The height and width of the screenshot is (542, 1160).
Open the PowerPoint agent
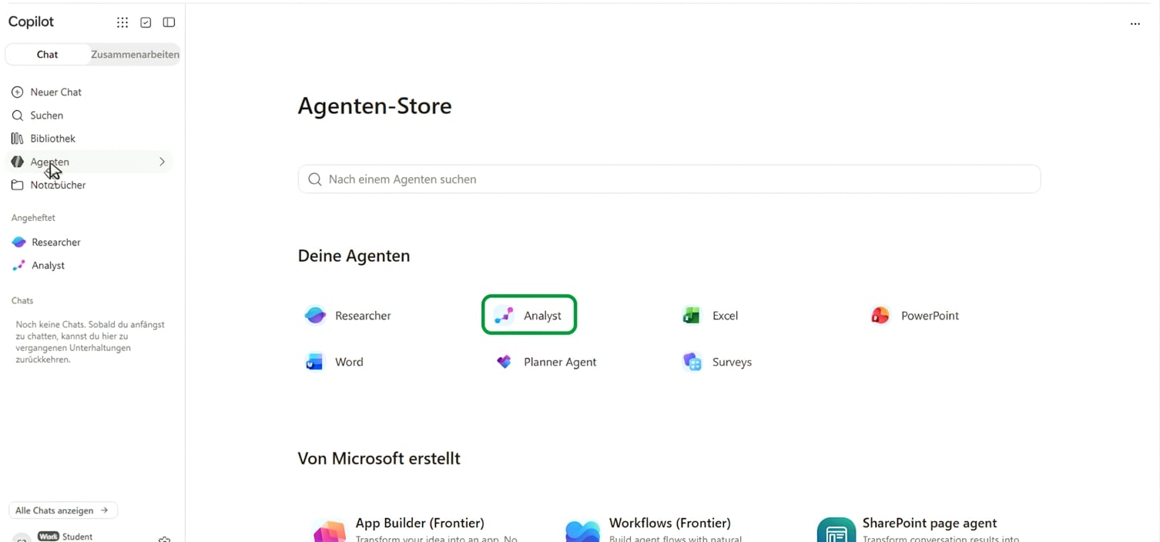(915, 316)
